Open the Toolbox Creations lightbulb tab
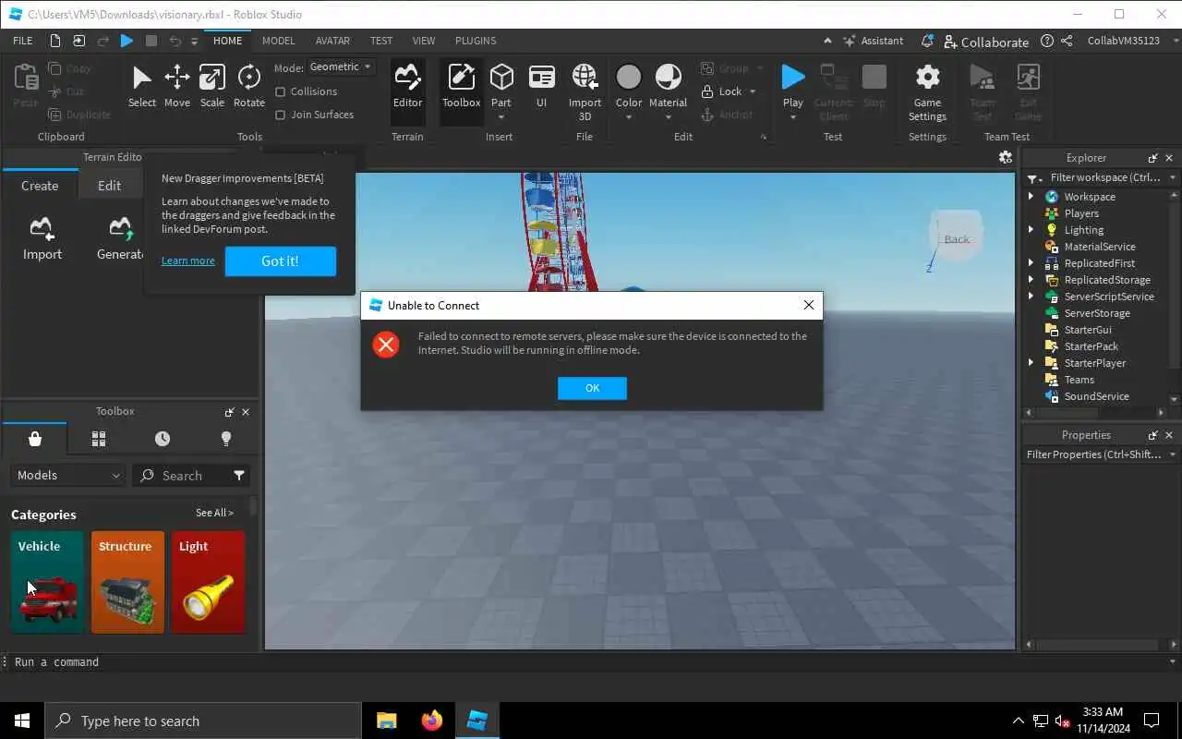 [226, 439]
